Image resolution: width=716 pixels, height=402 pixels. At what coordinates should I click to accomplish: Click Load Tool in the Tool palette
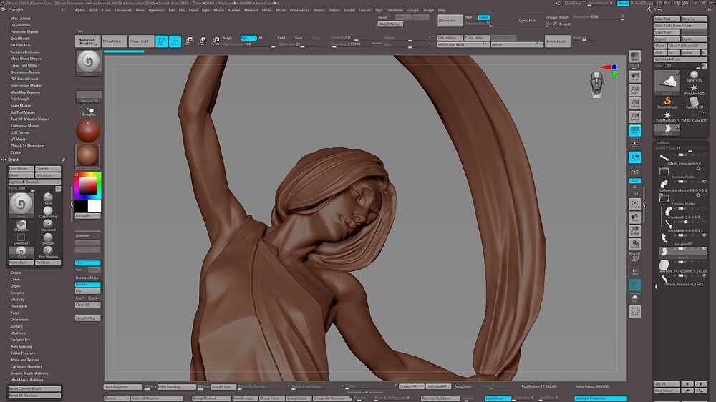tap(667, 19)
